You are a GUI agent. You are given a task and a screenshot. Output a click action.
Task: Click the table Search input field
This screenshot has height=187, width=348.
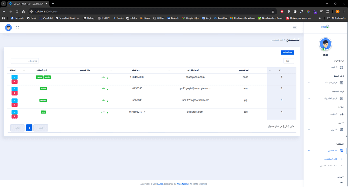pyautogui.click(x=24, y=61)
